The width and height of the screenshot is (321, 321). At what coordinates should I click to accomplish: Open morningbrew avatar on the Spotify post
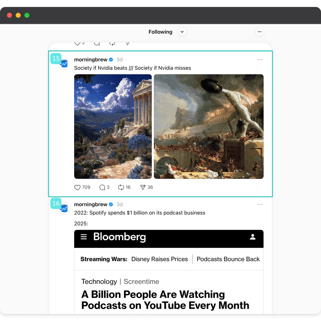coord(64,208)
